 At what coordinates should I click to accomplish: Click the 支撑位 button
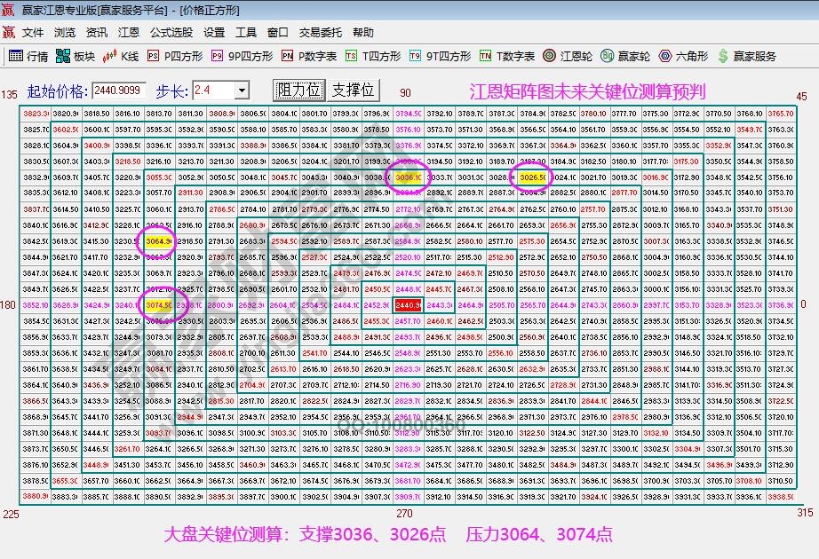[350, 91]
